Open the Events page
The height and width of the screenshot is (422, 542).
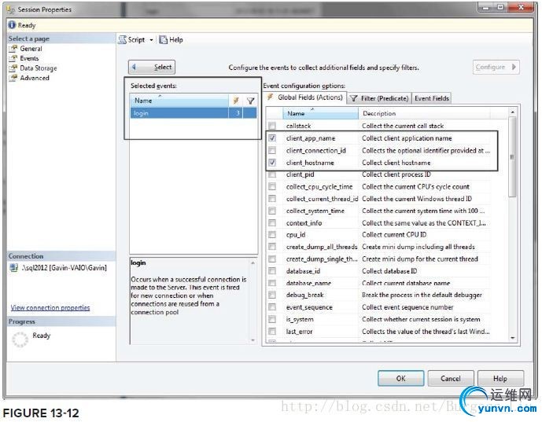point(29,58)
